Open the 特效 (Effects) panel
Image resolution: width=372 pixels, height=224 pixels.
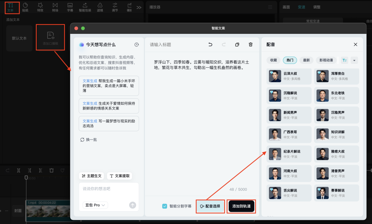coord(40,7)
